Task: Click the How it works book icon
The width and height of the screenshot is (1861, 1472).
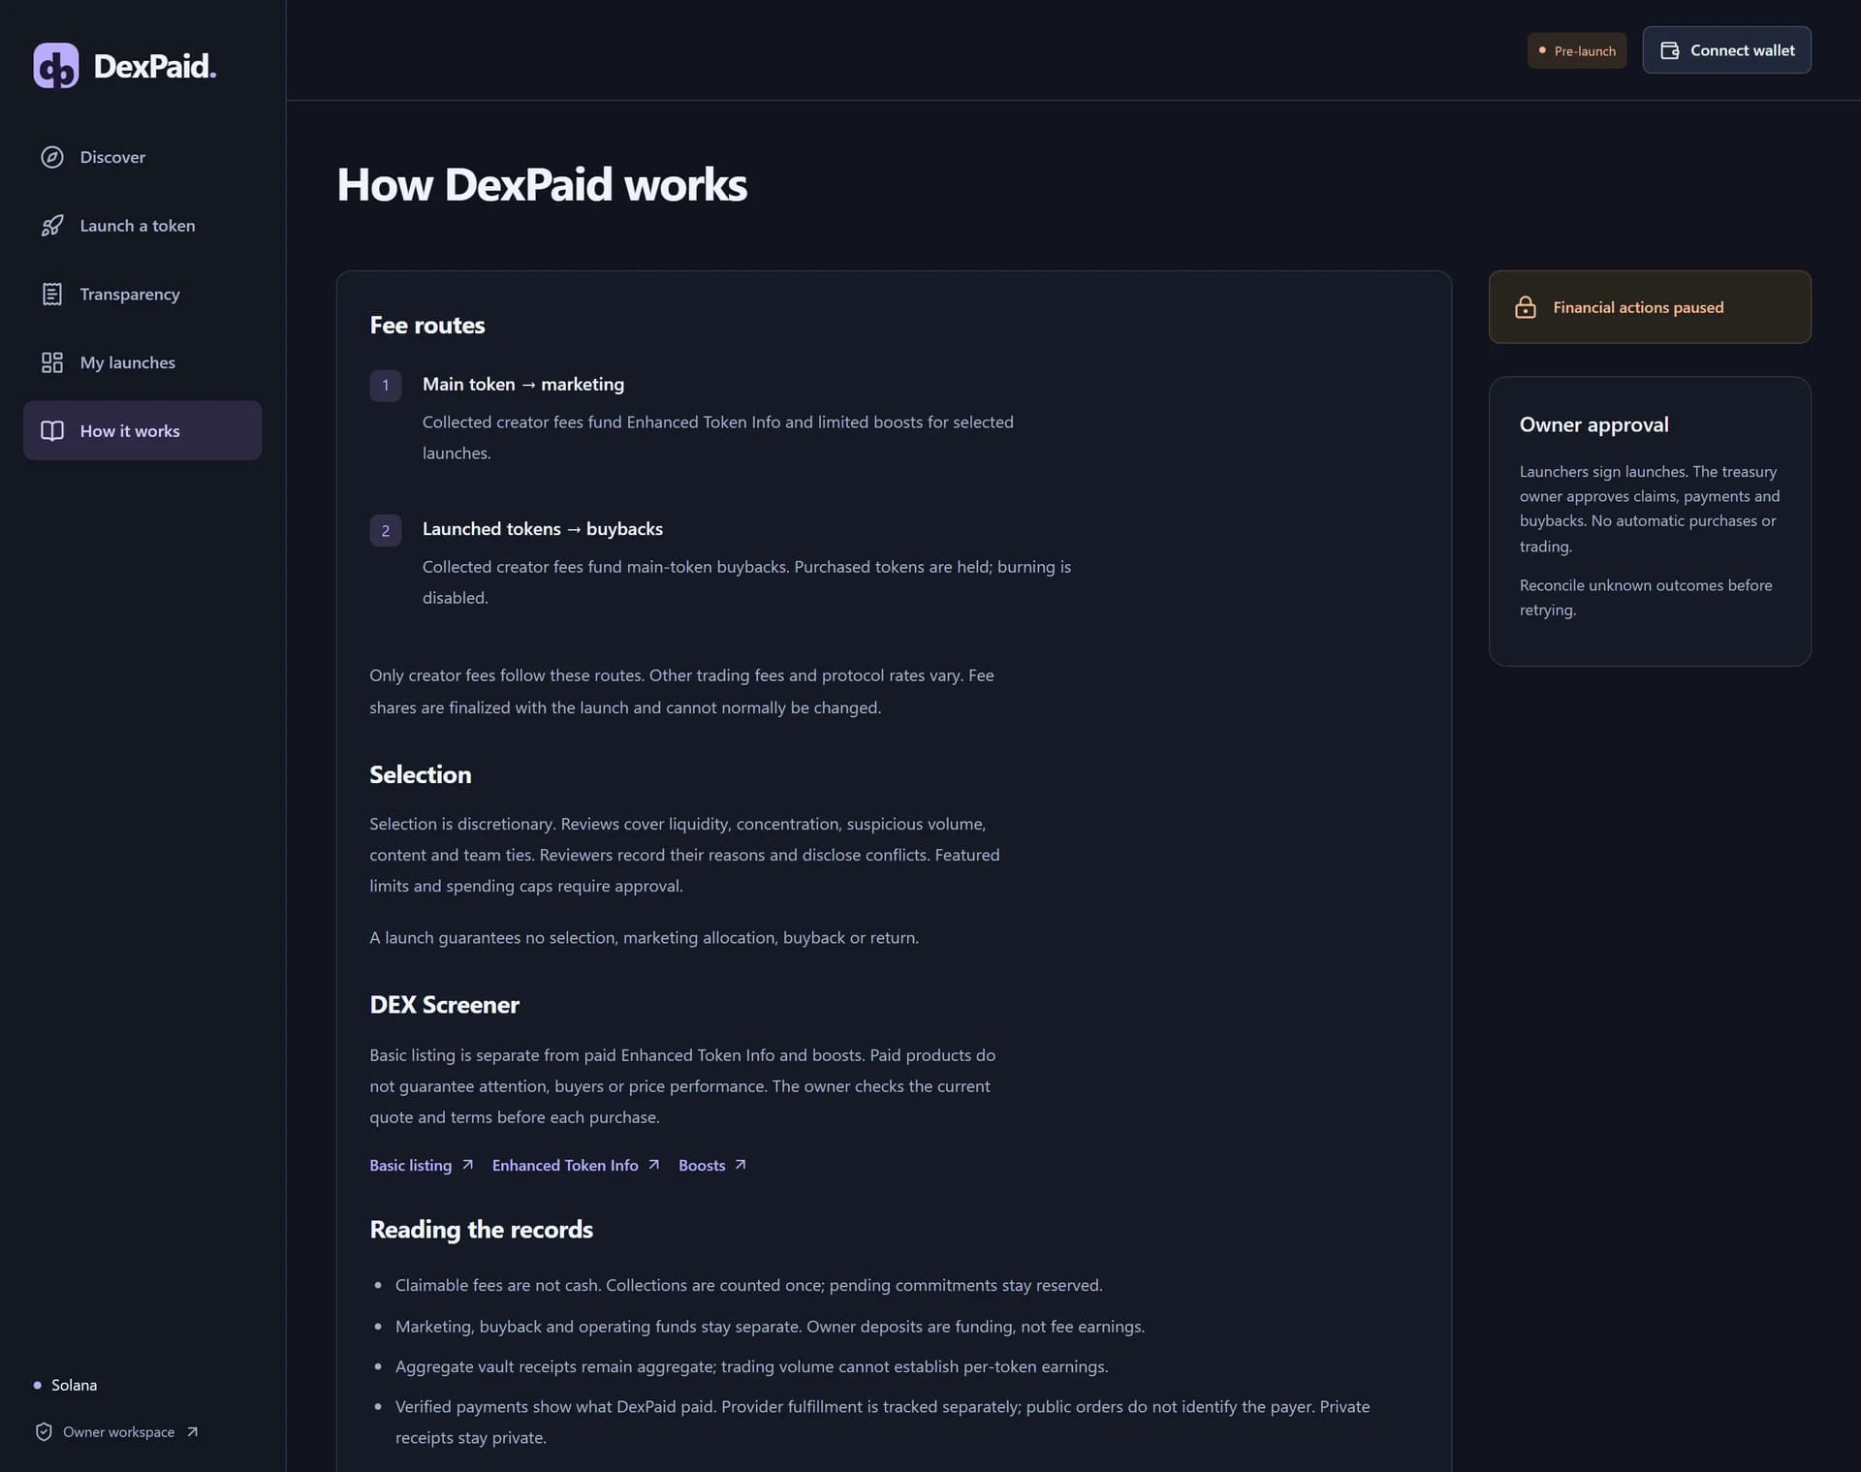Action: click(x=52, y=431)
